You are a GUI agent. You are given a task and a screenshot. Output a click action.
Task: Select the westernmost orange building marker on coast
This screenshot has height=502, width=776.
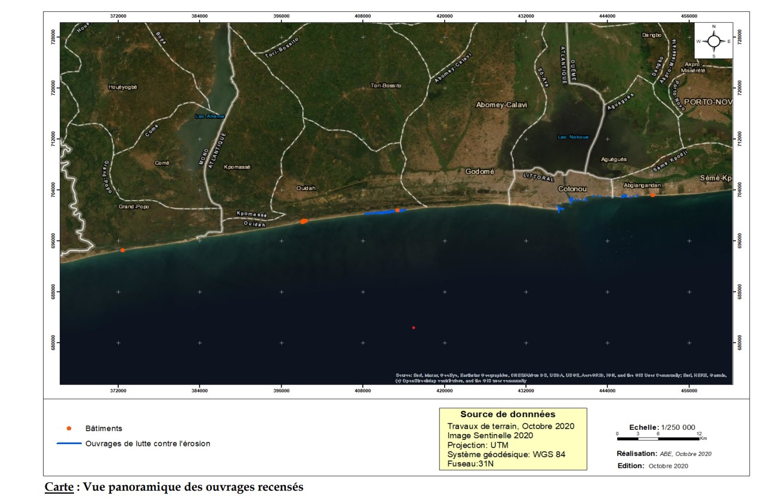(122, 250)
